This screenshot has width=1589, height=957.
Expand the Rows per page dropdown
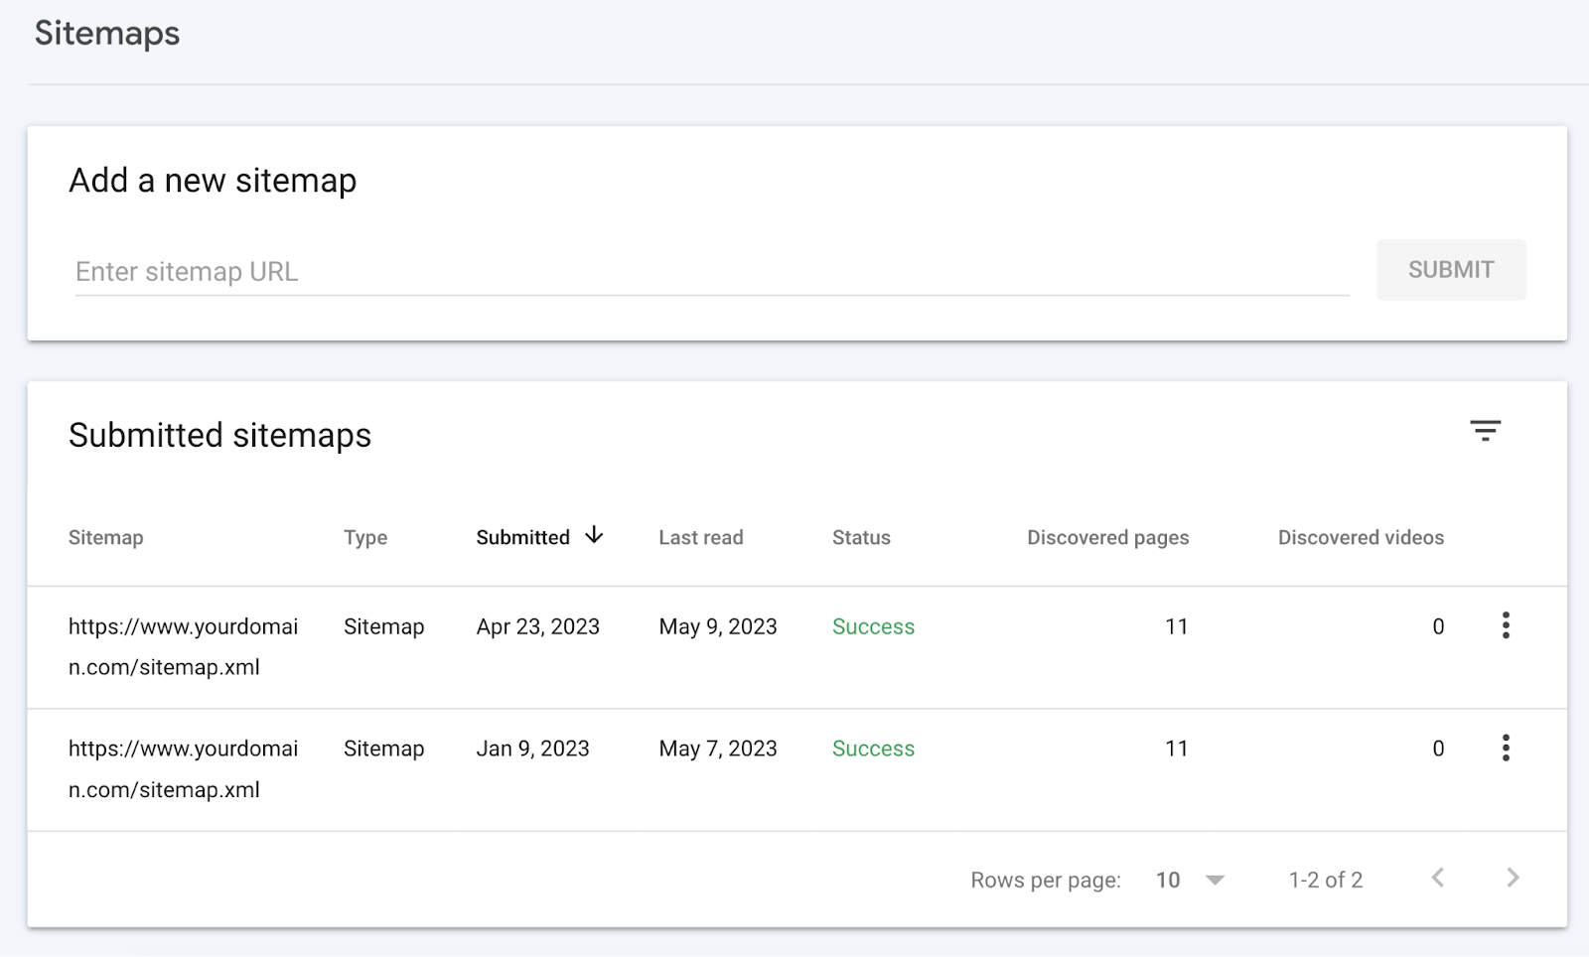tap(1191, 880)
